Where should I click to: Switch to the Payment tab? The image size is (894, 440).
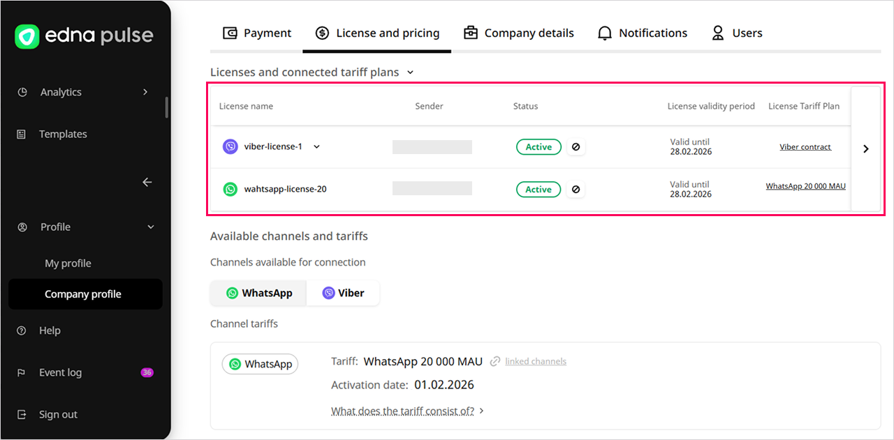tap(256, 33)
